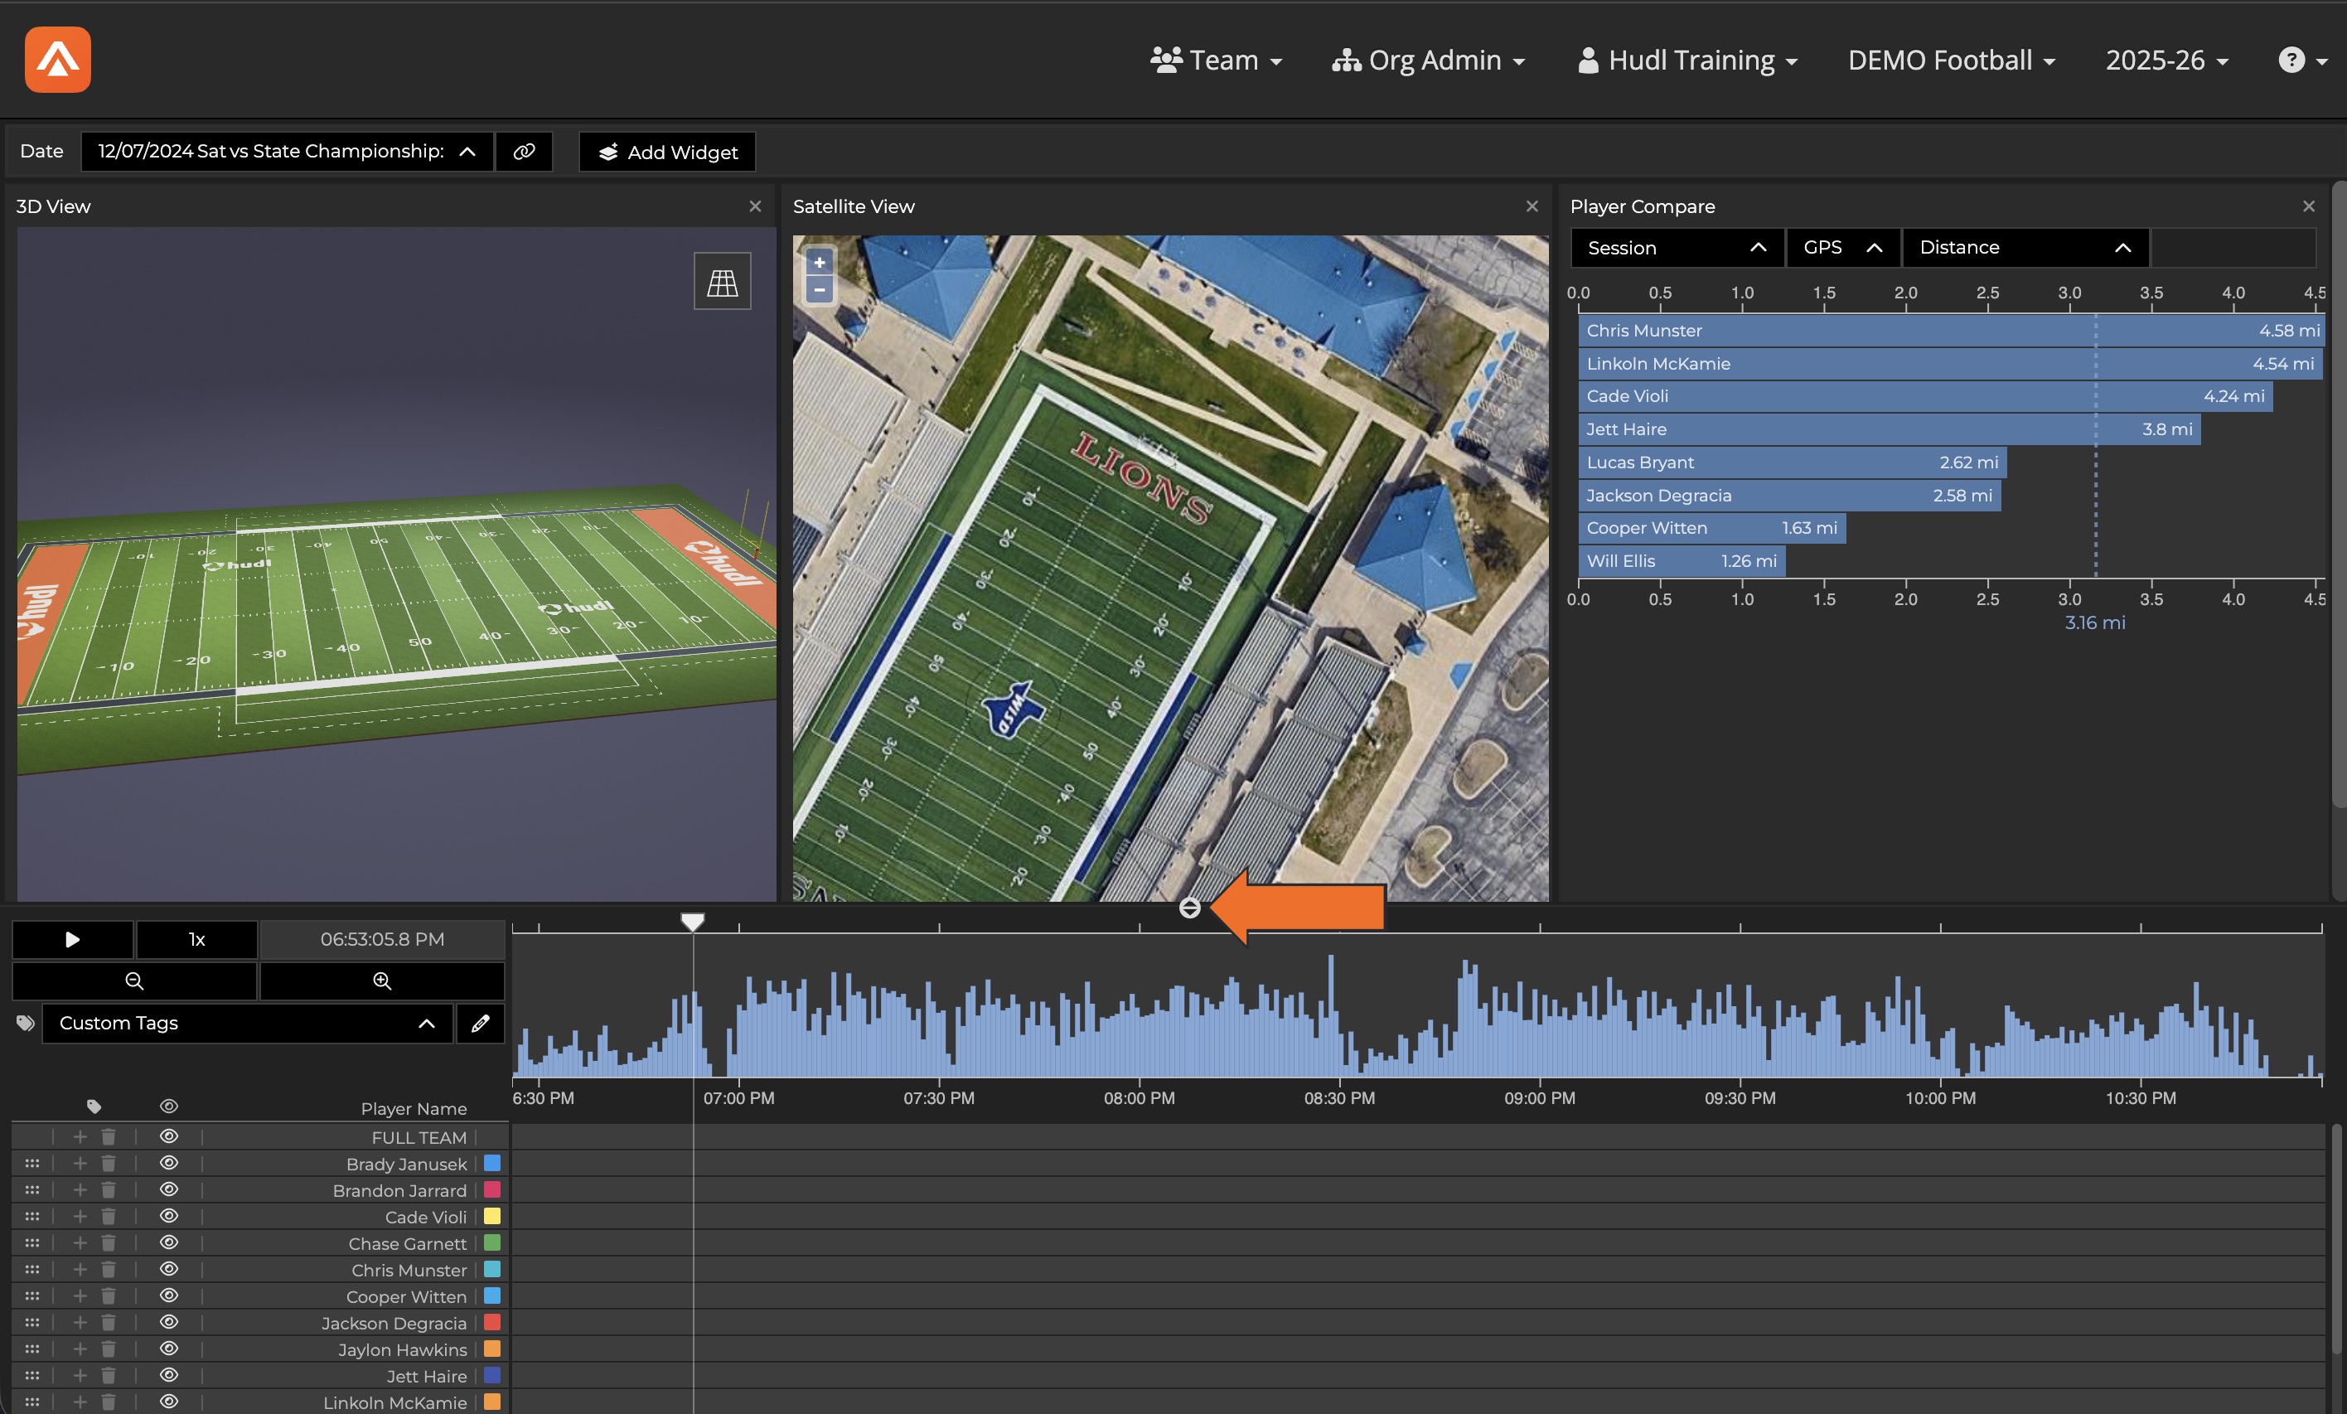
Task: Delete tags on the Brady Janusek row
Action: 109,1164
